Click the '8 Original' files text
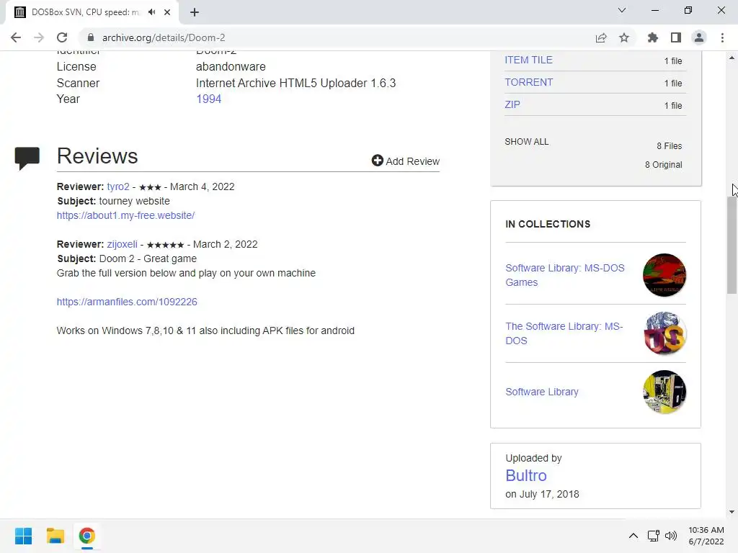The image size is (738, 553). (x=663, y=165)
